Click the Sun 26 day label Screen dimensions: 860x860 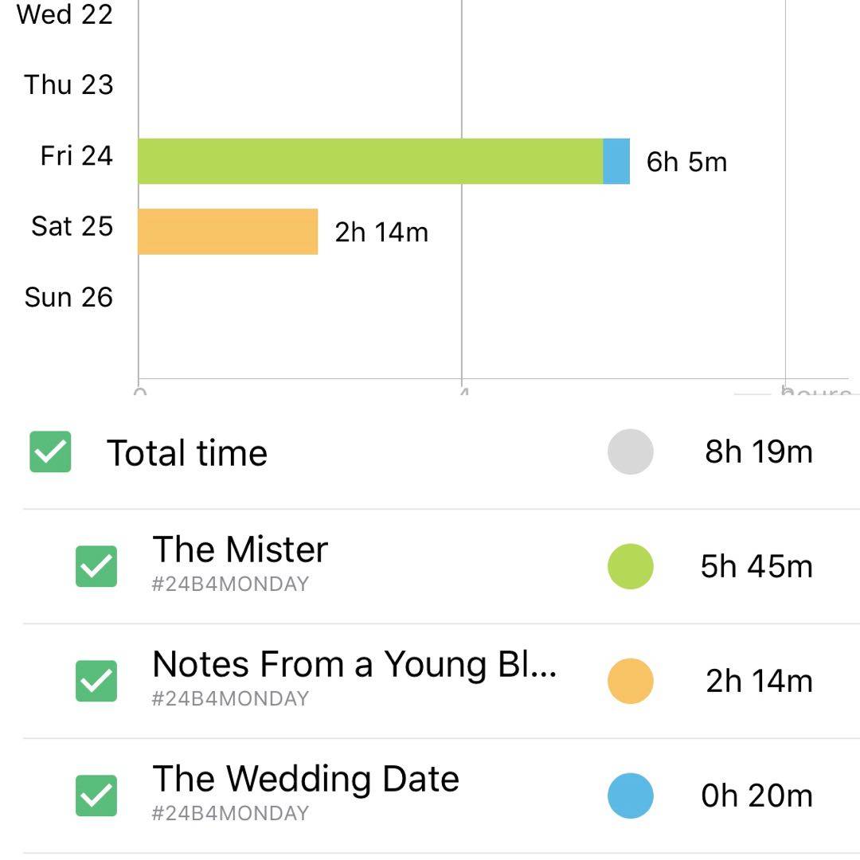tap(68, 297)
